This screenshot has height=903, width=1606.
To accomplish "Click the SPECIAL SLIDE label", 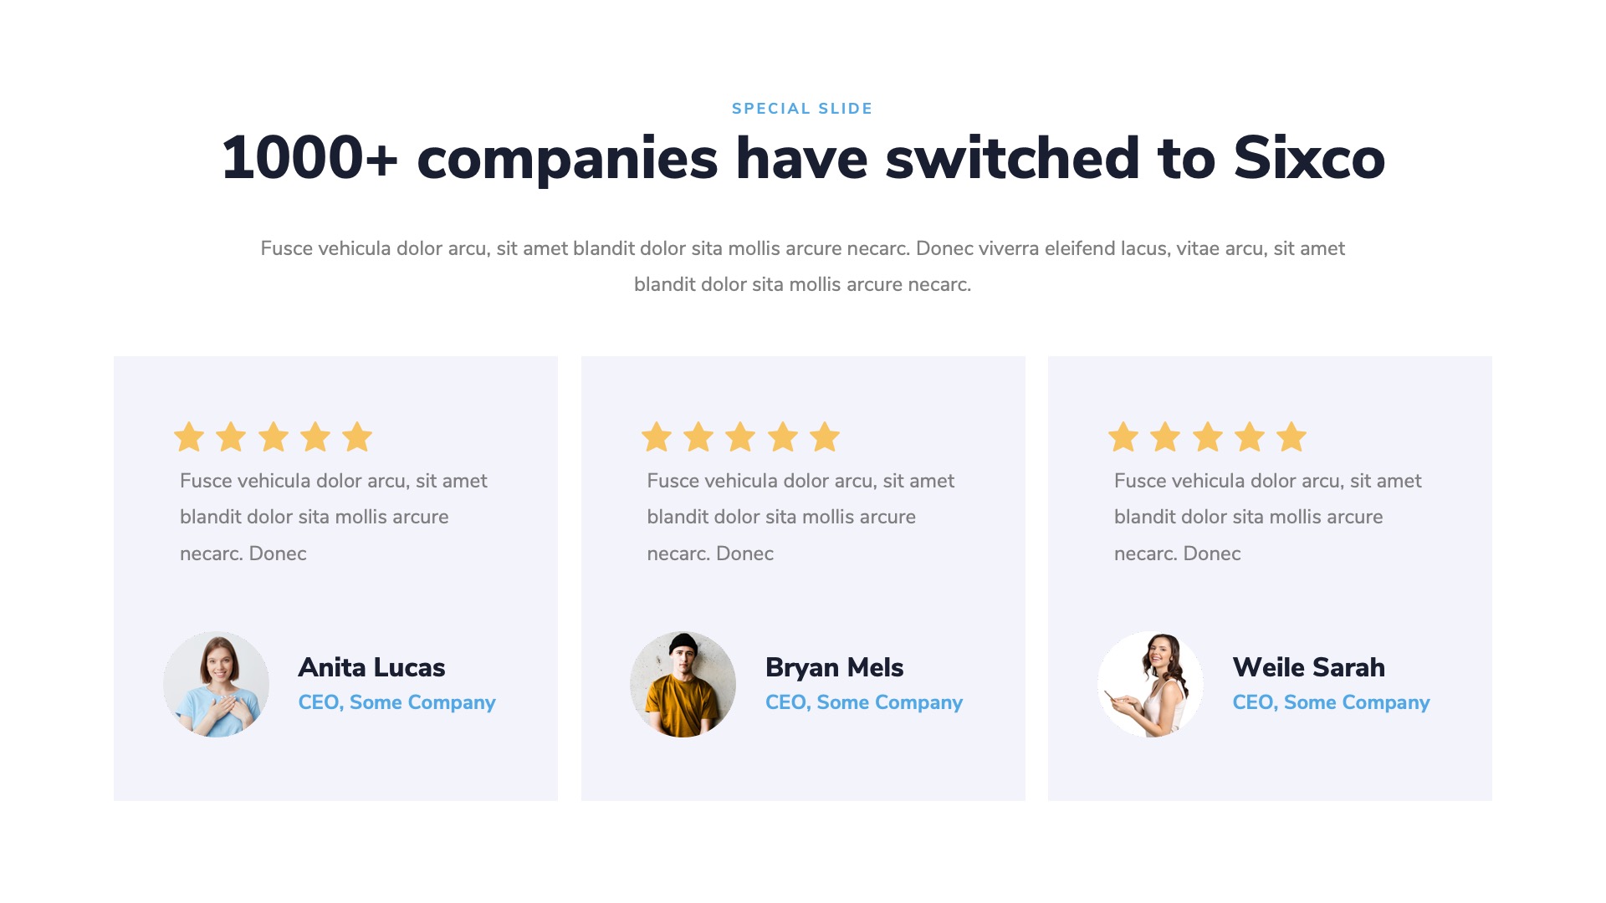I will point(802,109).
